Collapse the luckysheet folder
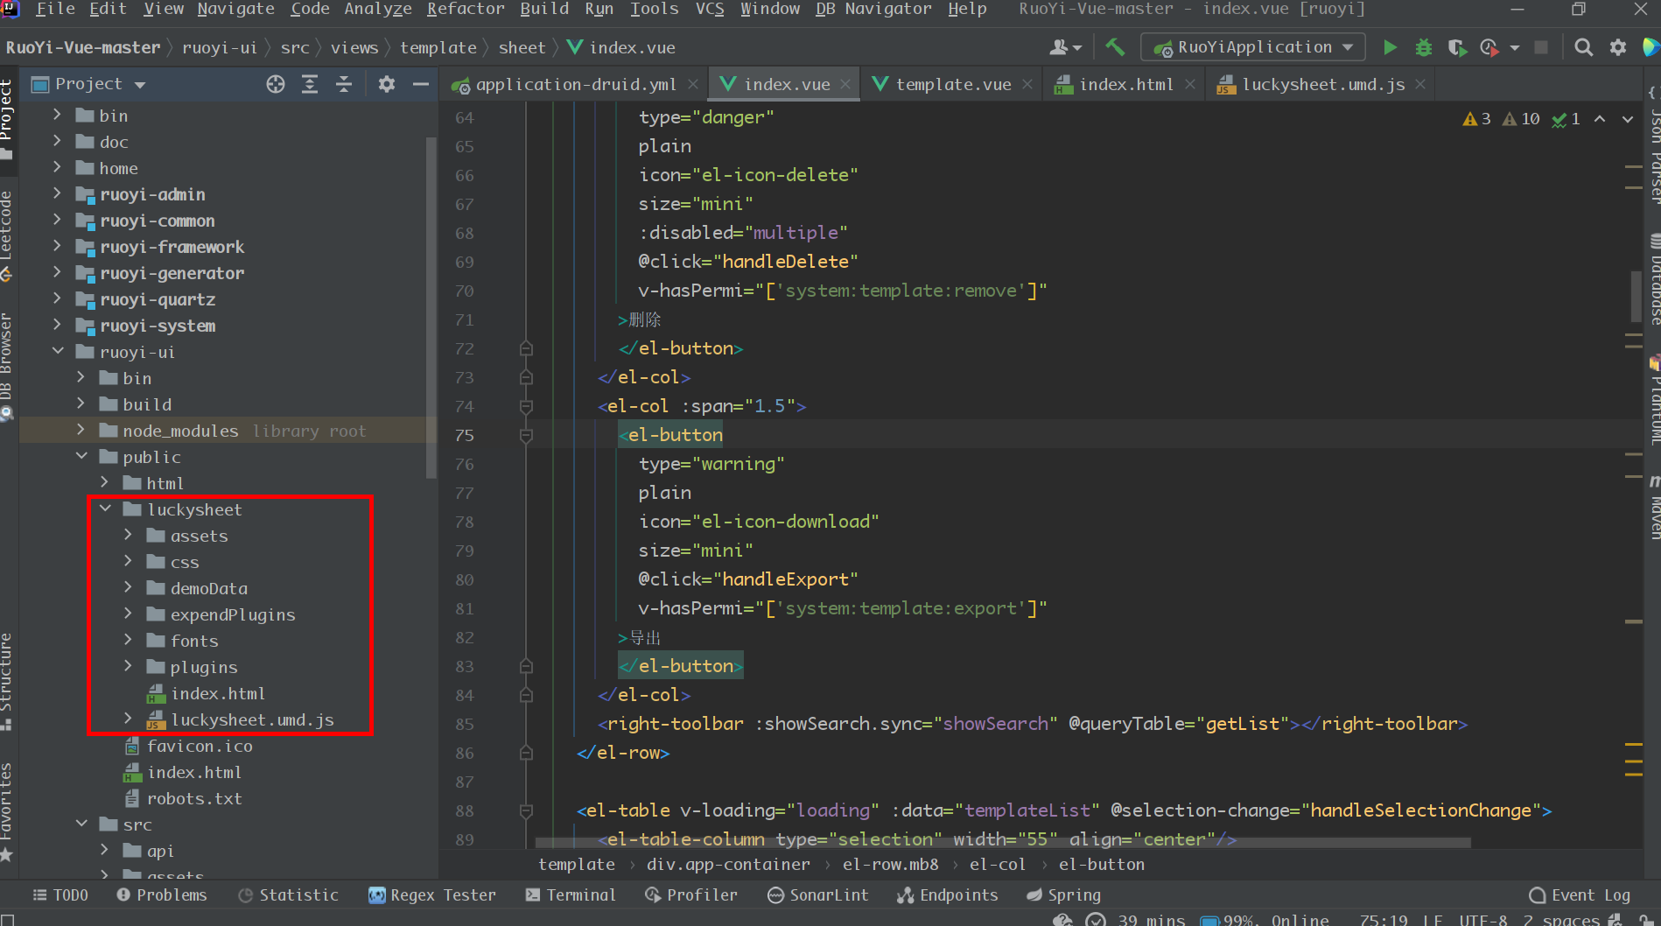Screen dimensions: 1661x926 106,509
